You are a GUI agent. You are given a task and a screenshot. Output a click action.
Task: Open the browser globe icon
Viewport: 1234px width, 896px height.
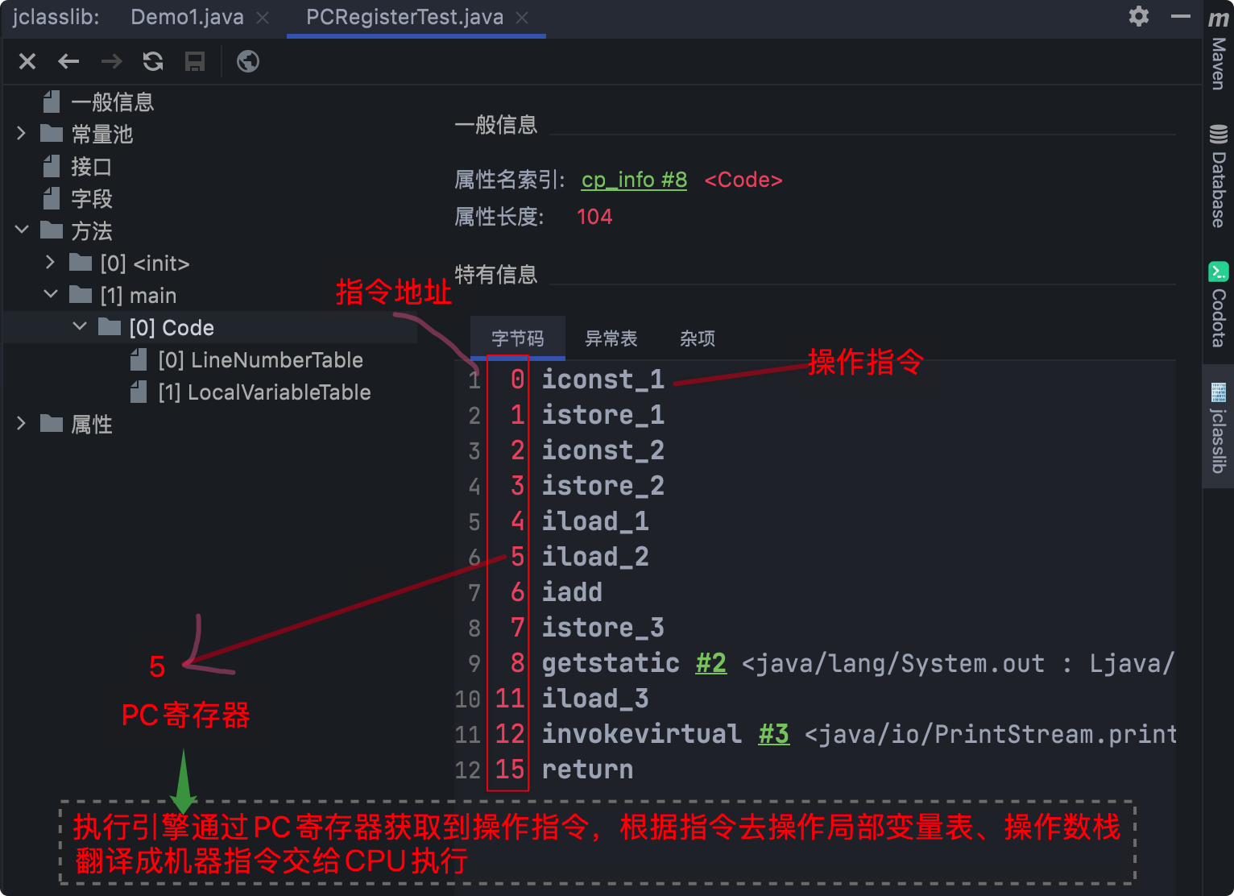[x=248, y=61]
